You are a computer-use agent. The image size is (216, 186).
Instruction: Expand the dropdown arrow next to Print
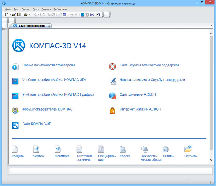(x=30, y=15)
